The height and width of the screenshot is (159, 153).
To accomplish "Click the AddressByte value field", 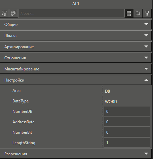I will (127, 122).
